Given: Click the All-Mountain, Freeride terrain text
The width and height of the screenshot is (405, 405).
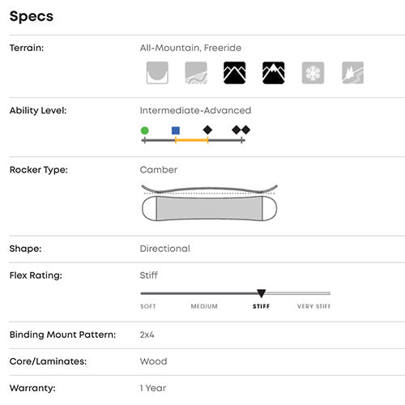Looking at the screenshot, I should [x=190, y=48].
